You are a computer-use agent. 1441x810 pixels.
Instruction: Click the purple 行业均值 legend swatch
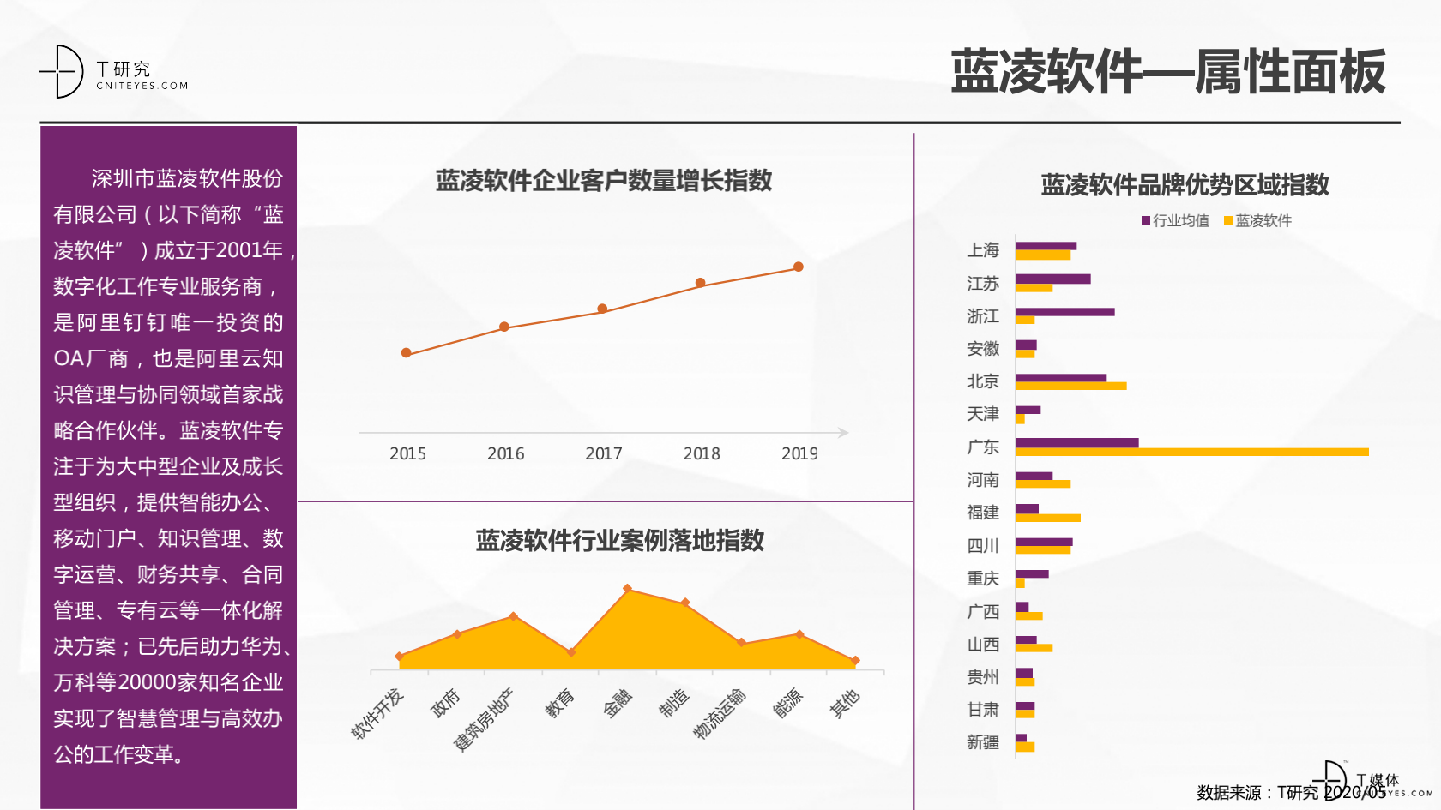click(x=1145, y=221)
